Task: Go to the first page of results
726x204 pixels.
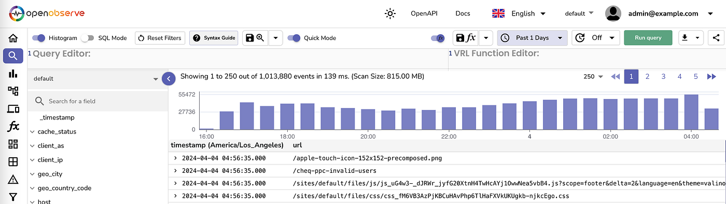Action: [x=615, y=76]
